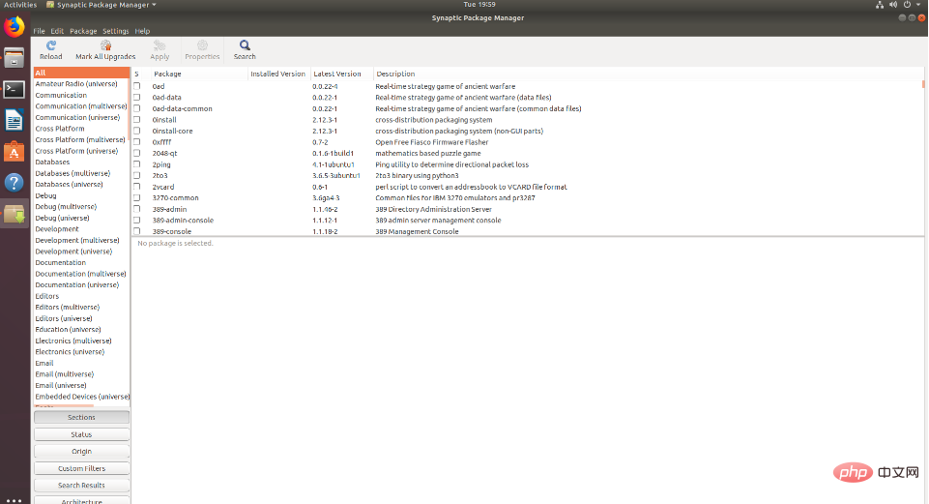Open the Settings menu
Image resolution: width=929 pixels, height=504 pixels.
click(x=116, y=31)
